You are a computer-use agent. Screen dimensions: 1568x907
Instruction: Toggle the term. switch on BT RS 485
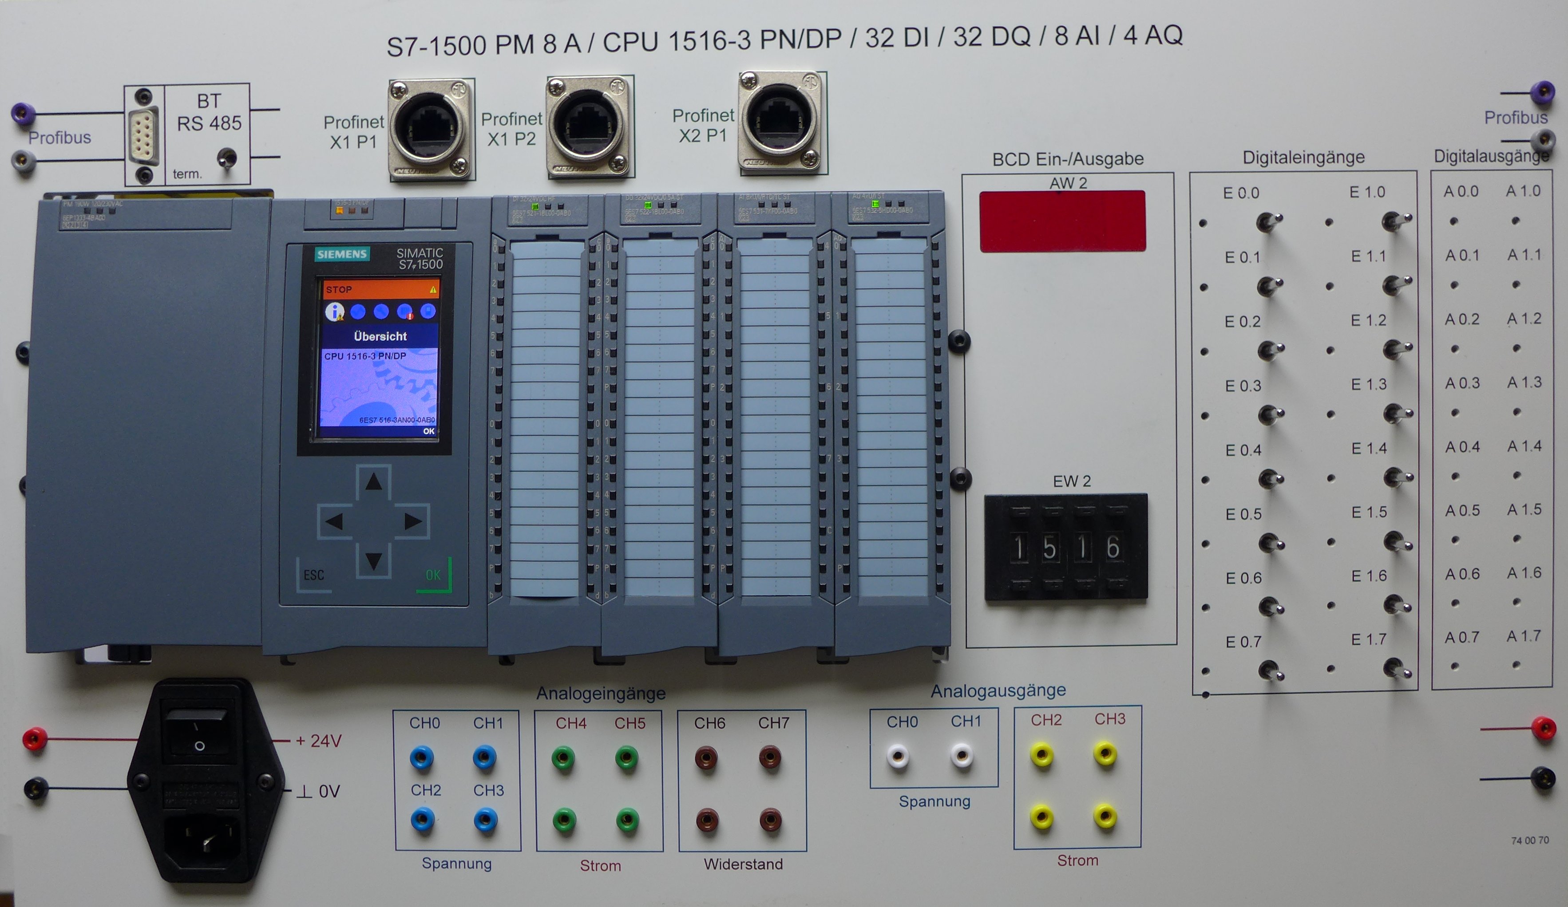click(x=225, y=158)
